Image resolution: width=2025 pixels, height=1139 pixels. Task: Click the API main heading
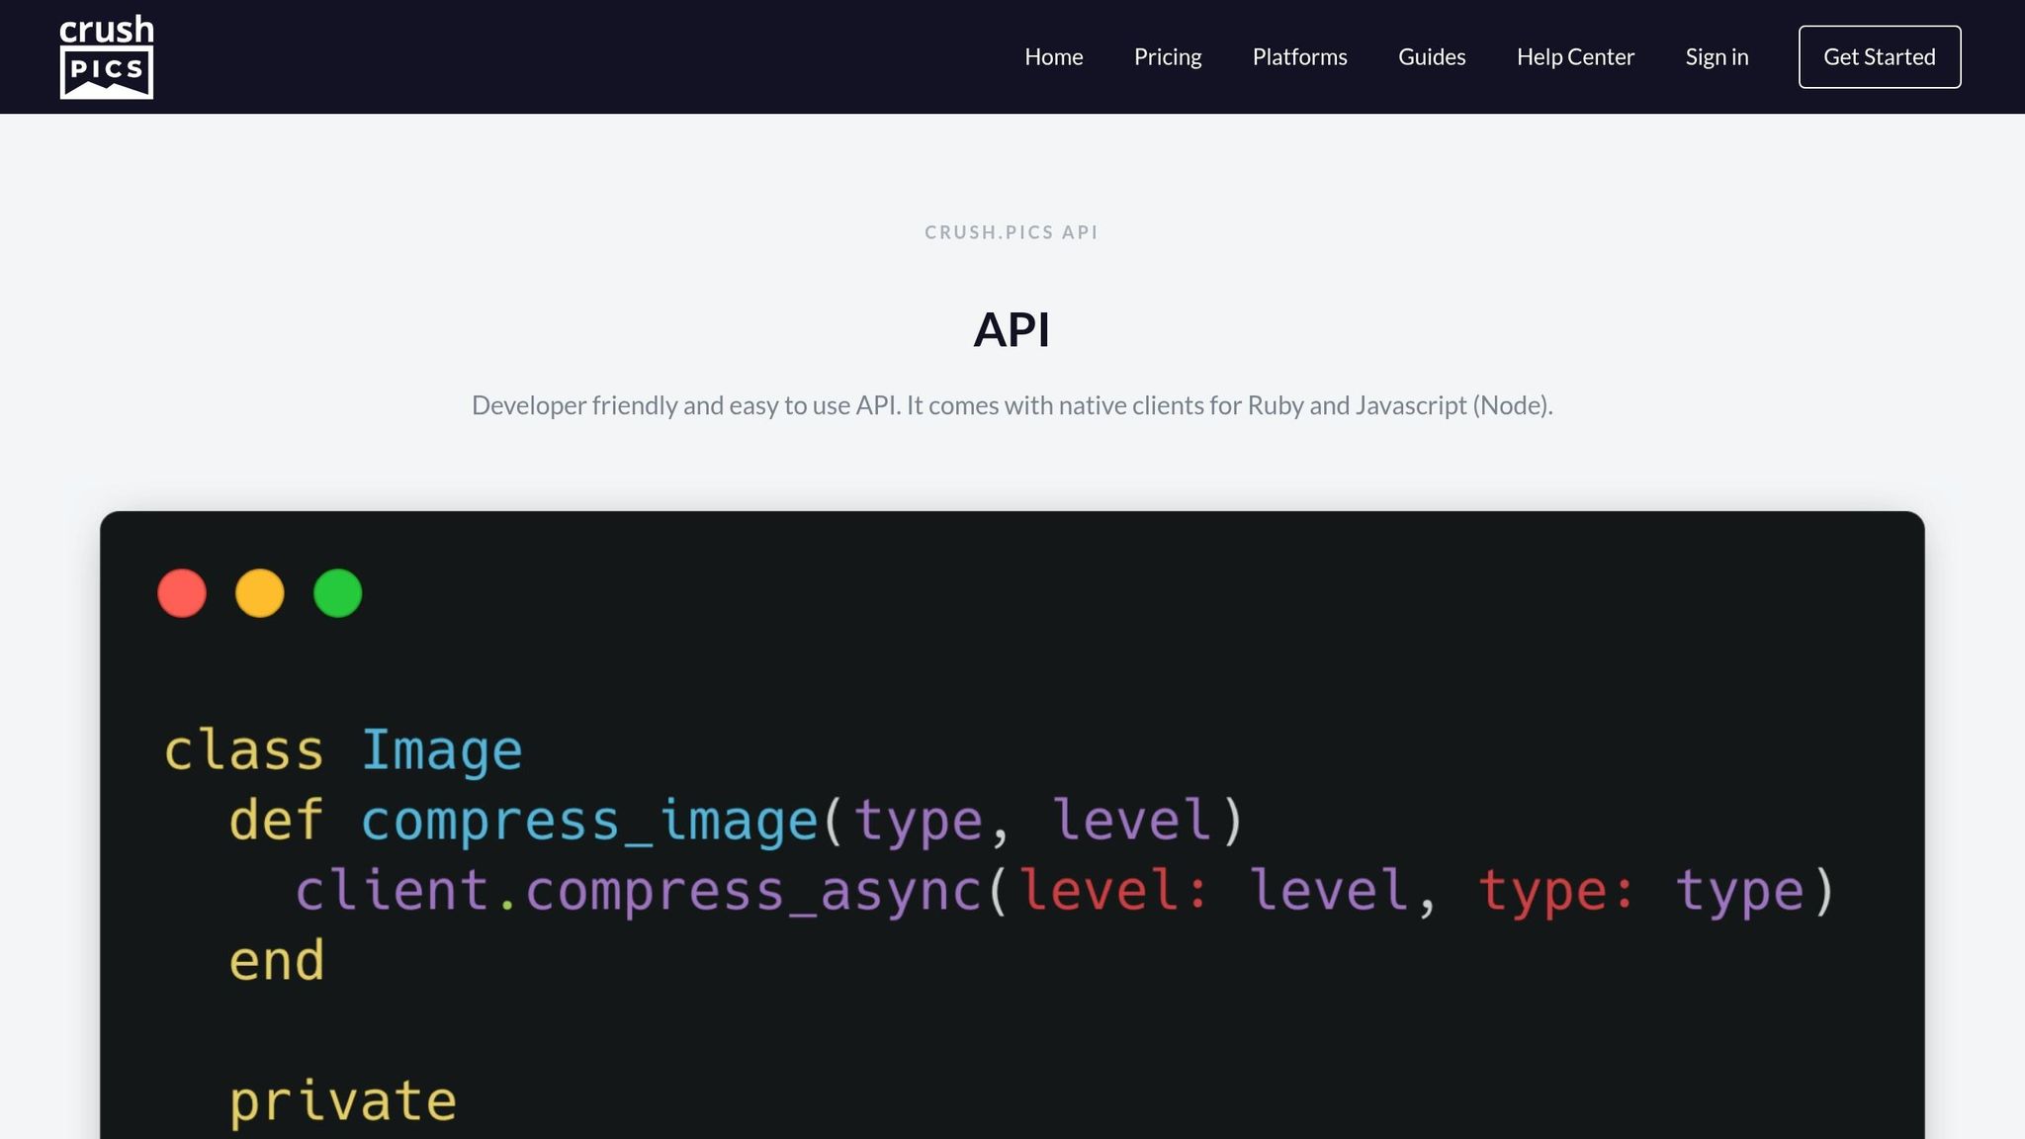click(1012, 330)
